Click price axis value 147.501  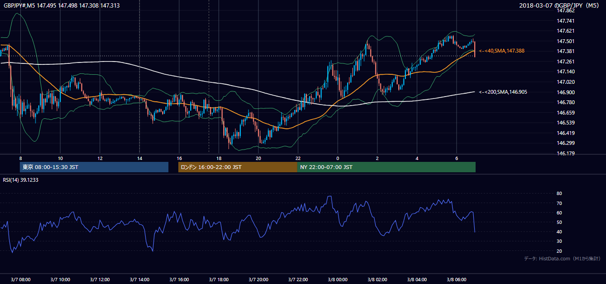pos(566,41)
